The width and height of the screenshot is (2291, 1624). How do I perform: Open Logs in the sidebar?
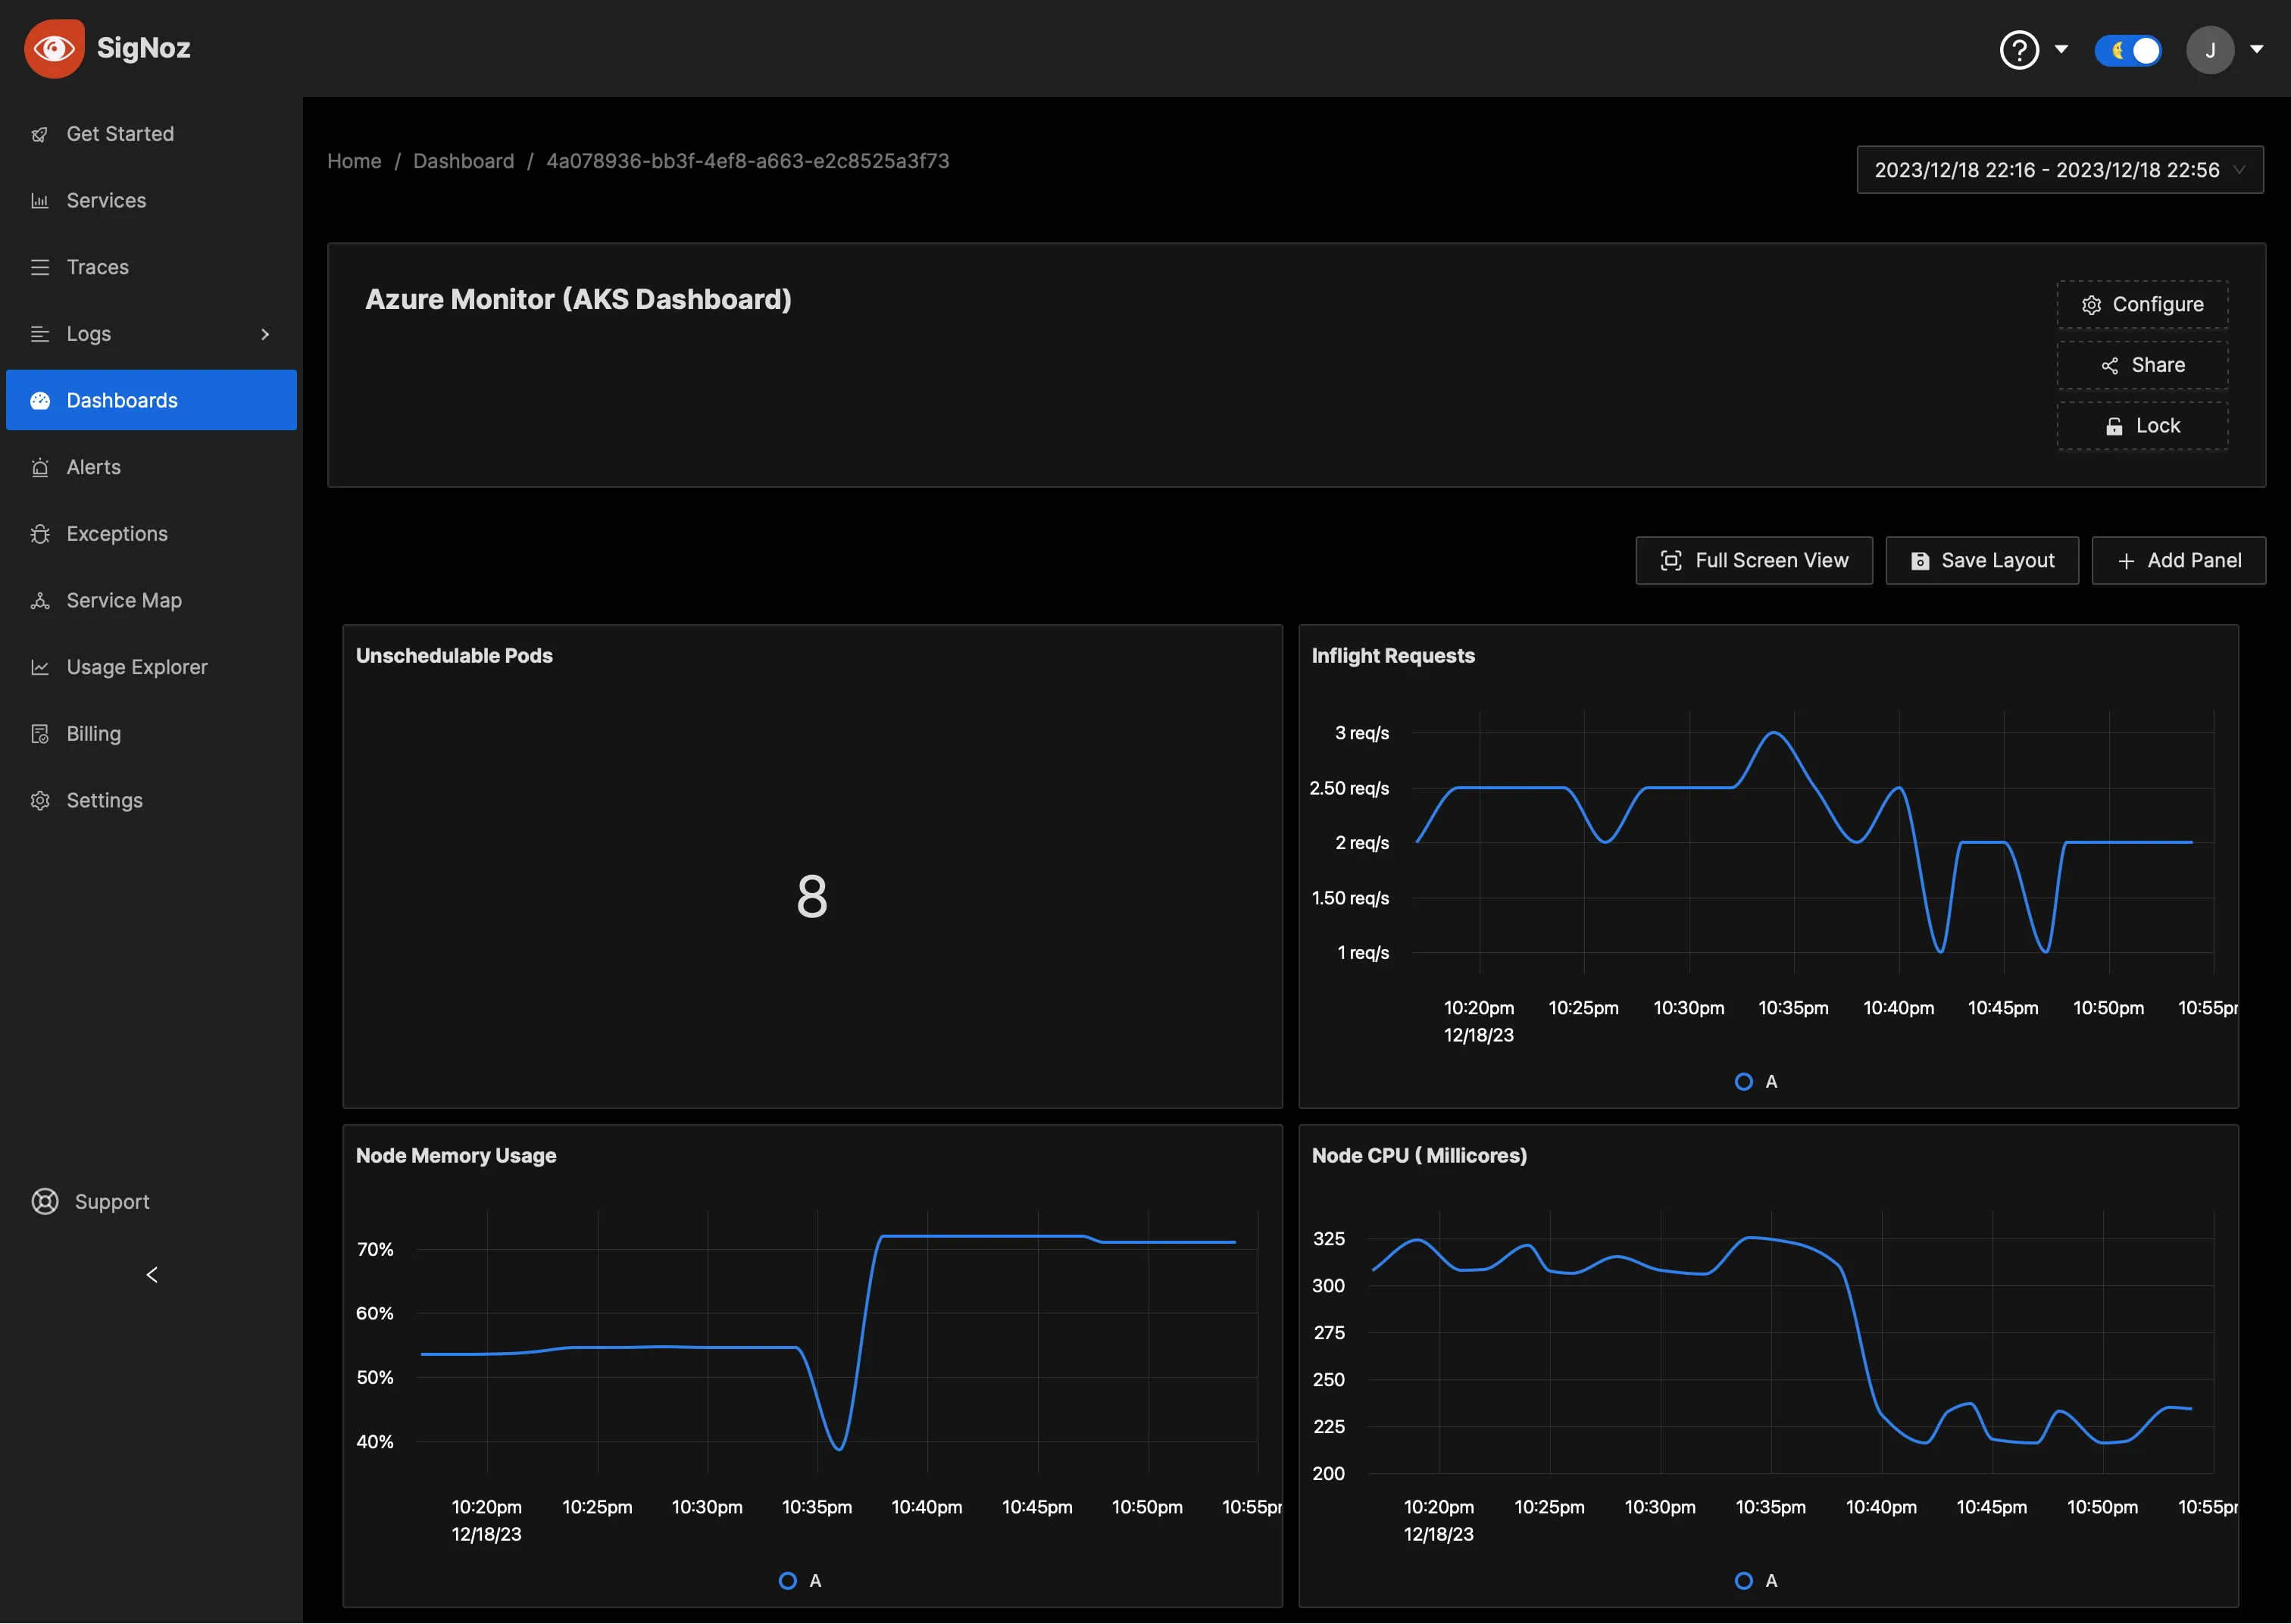click(x=151, y=334)
